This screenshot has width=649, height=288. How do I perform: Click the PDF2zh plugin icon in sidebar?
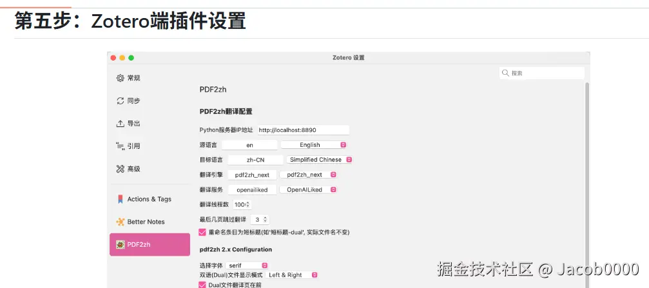[x=120, y=245]
